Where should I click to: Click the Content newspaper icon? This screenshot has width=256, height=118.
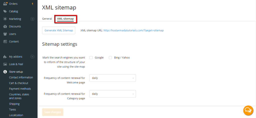point(5,41)
